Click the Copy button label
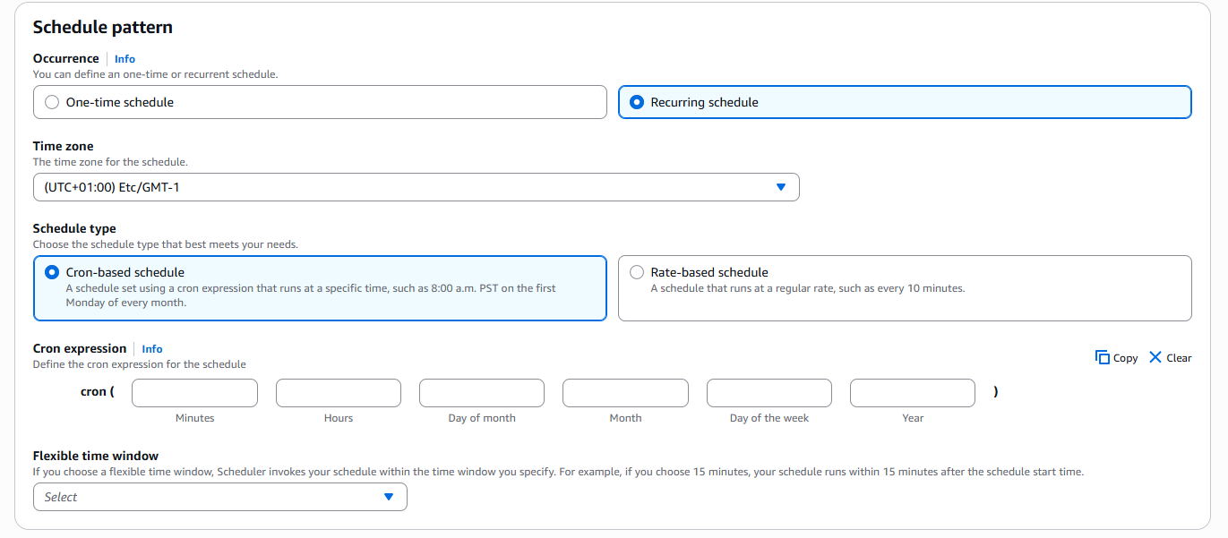Screen dimensions: 1228x538 pos(1125,358)
